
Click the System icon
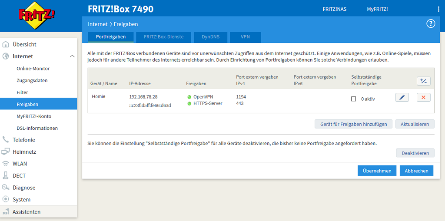click(5, 199)
